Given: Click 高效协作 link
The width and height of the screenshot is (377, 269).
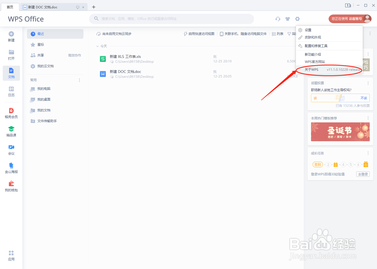Looking at the screenshot, I should tap(75, 55).
